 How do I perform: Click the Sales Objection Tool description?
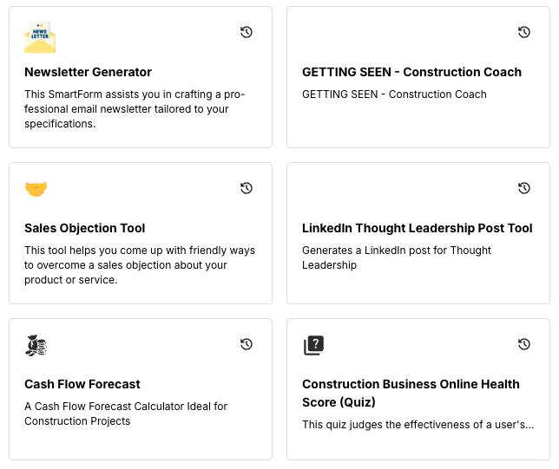coord(139,265)
